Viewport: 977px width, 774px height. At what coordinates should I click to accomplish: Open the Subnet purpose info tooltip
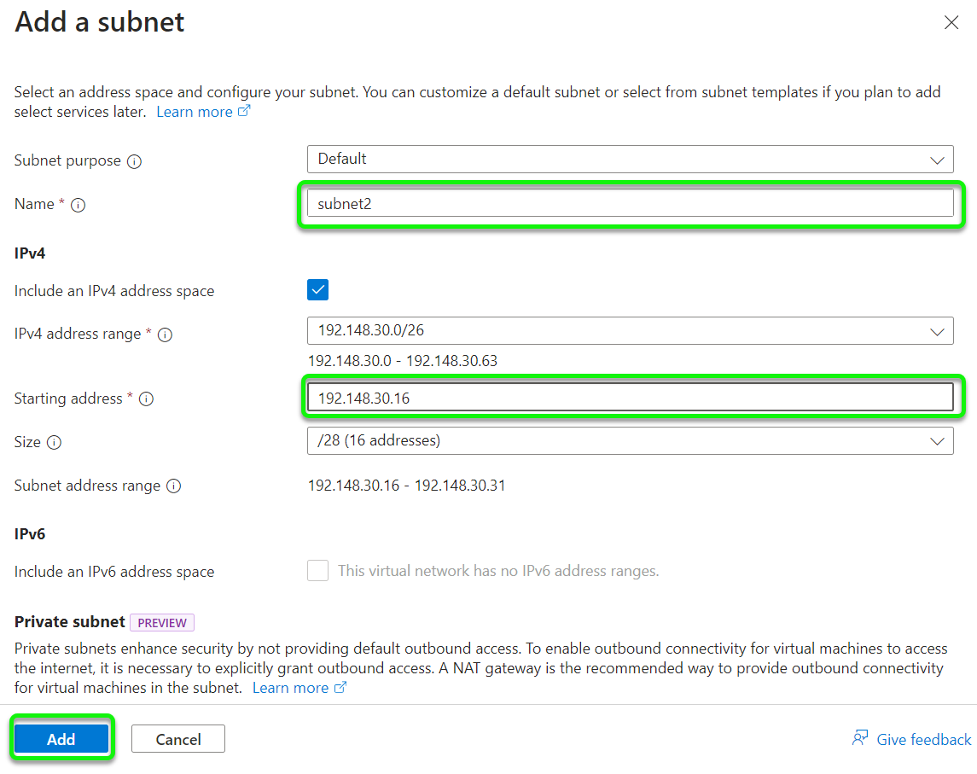pos(135,160)
